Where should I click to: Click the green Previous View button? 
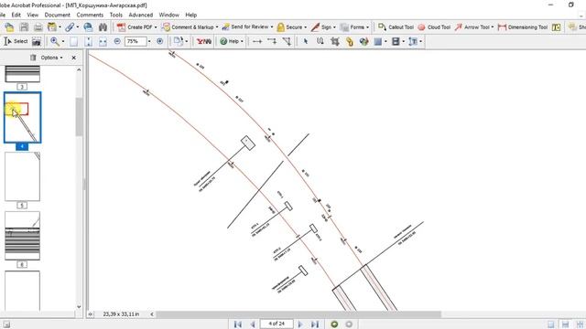pos(334,324)
